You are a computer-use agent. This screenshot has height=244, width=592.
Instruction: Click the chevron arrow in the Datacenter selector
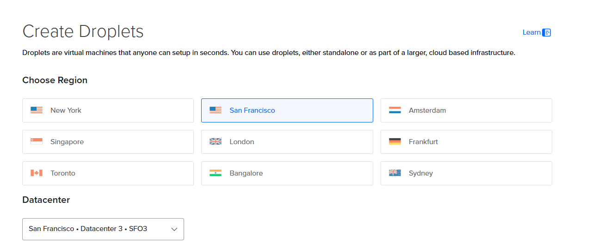pos(174,229)
